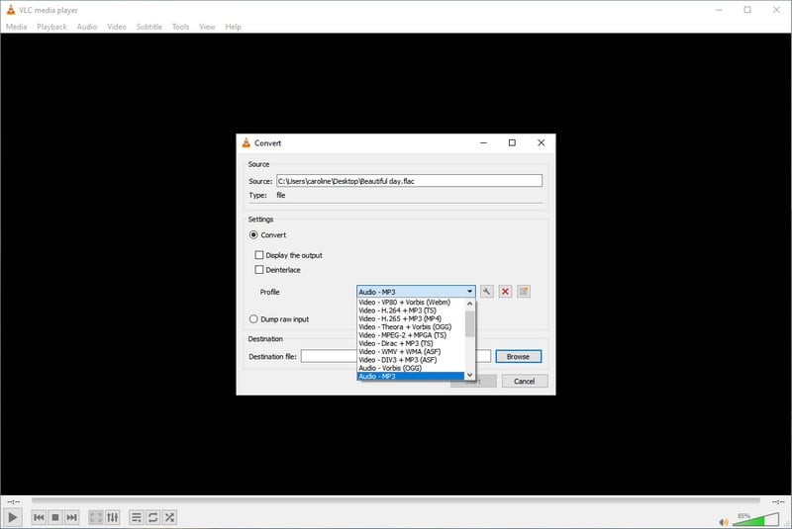Choose Video - H.265 + MP3 (MP4)
This screenshot has width=792, height=529.
point(400,318)
